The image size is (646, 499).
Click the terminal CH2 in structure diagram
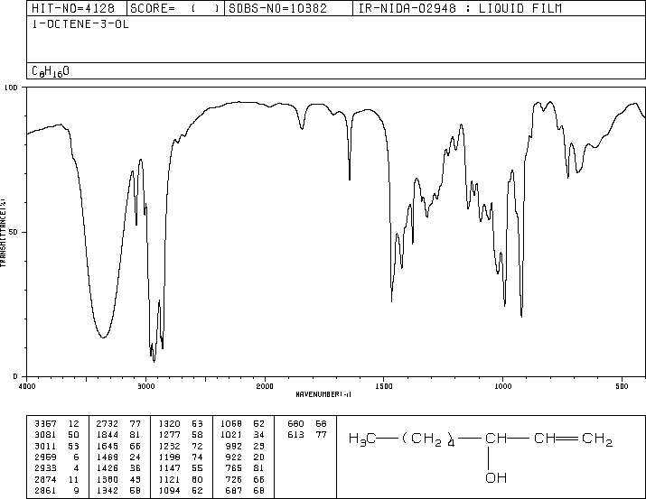(x=597, y=439)
